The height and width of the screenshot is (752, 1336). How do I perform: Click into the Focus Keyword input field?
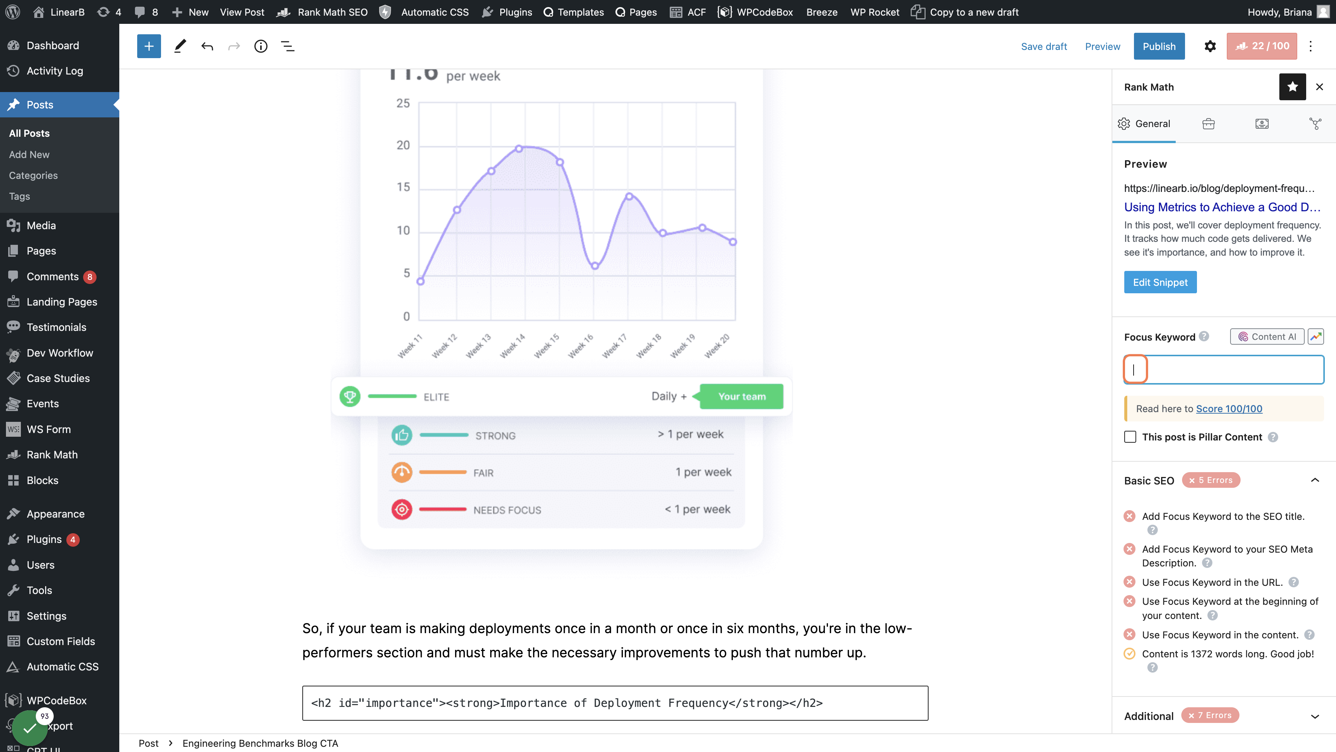coord(1224,369)
